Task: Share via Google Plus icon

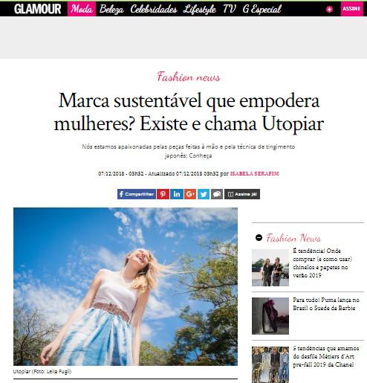Action: point(190,194)
